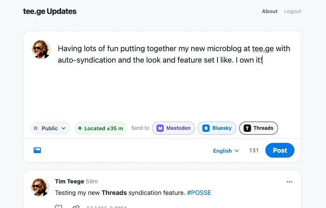
Task: Open the Public visibility dropdown
Action: (x=50, y=128)
